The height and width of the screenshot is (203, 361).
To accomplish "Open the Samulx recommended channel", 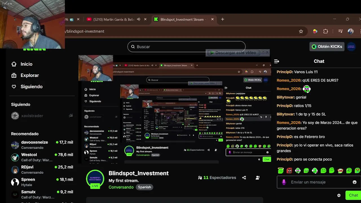I will [x=42, y=194].
